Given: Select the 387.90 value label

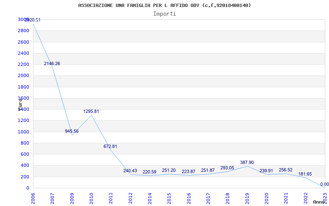Looking at the screenshot, I should [x=247, y=162].
